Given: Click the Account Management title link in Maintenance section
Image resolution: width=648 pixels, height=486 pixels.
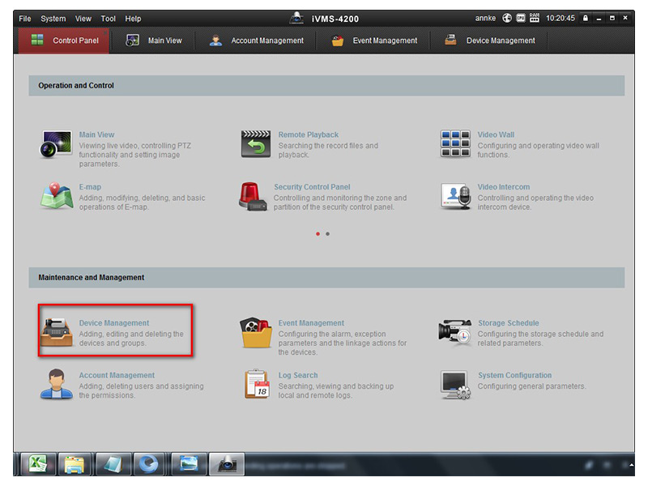Looking at the screenshot, I should coord(117,375).
